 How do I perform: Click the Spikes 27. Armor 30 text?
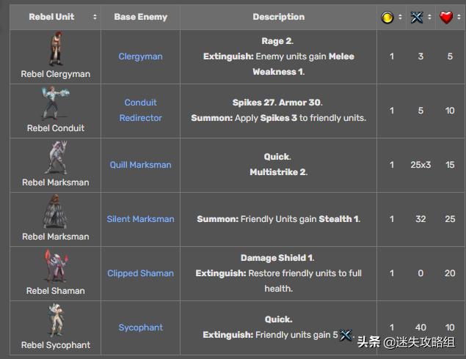click(277, 103)
